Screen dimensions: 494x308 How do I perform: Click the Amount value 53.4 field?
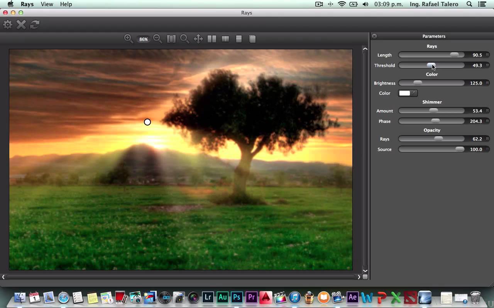tap(477, 111)
